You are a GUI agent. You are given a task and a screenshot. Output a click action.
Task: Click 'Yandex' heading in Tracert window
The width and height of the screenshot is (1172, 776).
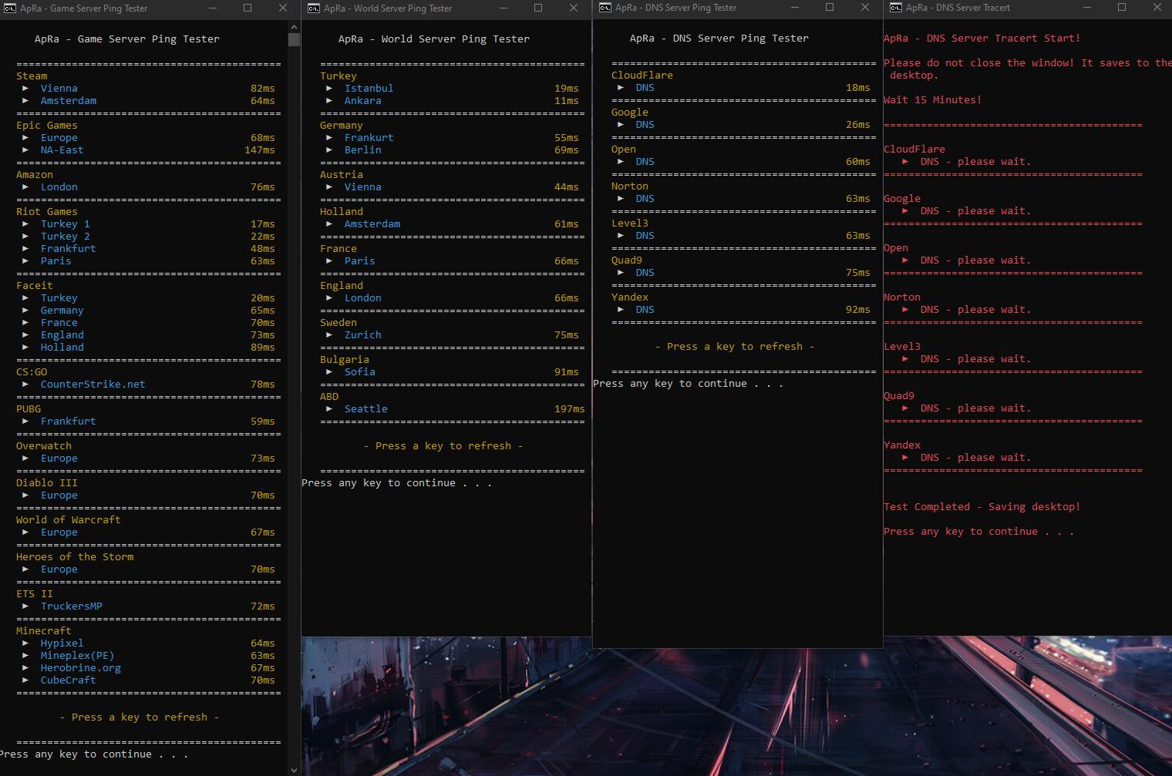click(x=902, y=445)
